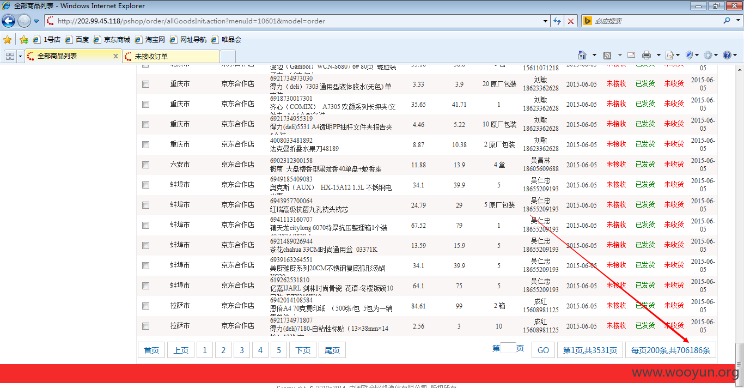The width and height of the screenshot is (744, 388).
Task: Open the 唯品会 favorites link
Action: click(226, 40)
